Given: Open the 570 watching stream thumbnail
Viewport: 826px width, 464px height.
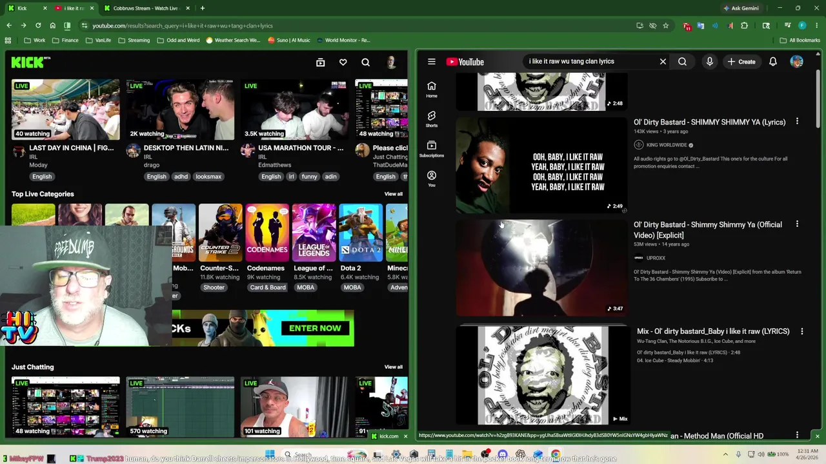Looking at the screenshot, I should click(x=180, y=407).
